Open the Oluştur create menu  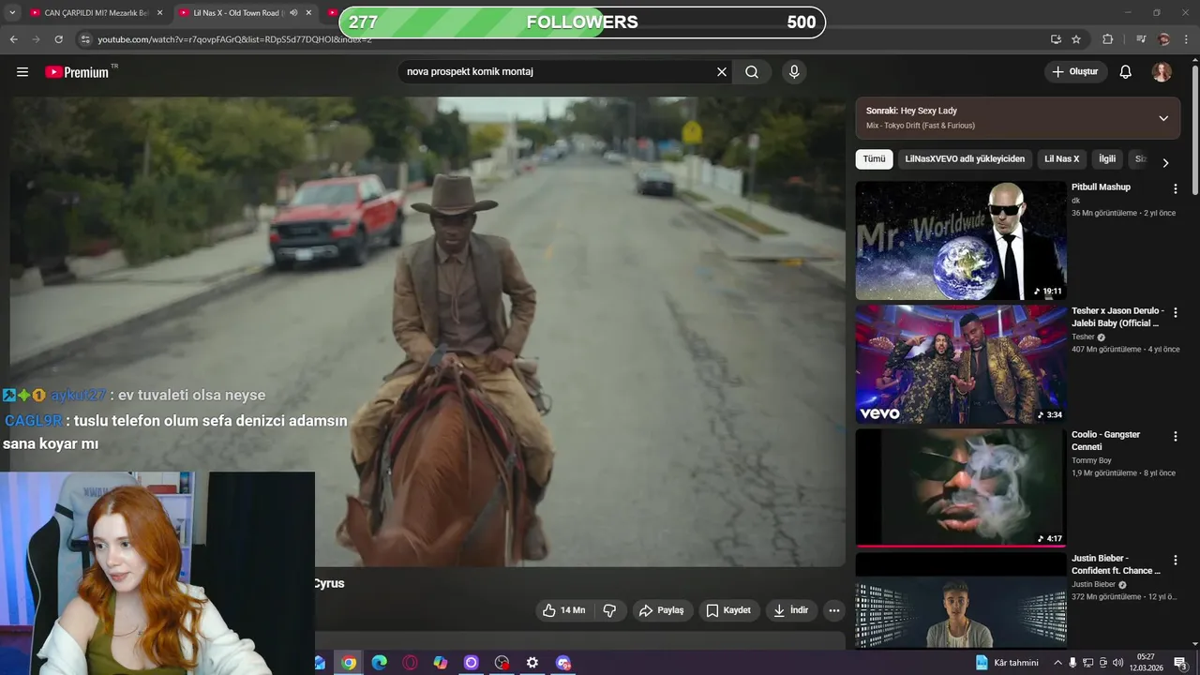click(1075, 72)
